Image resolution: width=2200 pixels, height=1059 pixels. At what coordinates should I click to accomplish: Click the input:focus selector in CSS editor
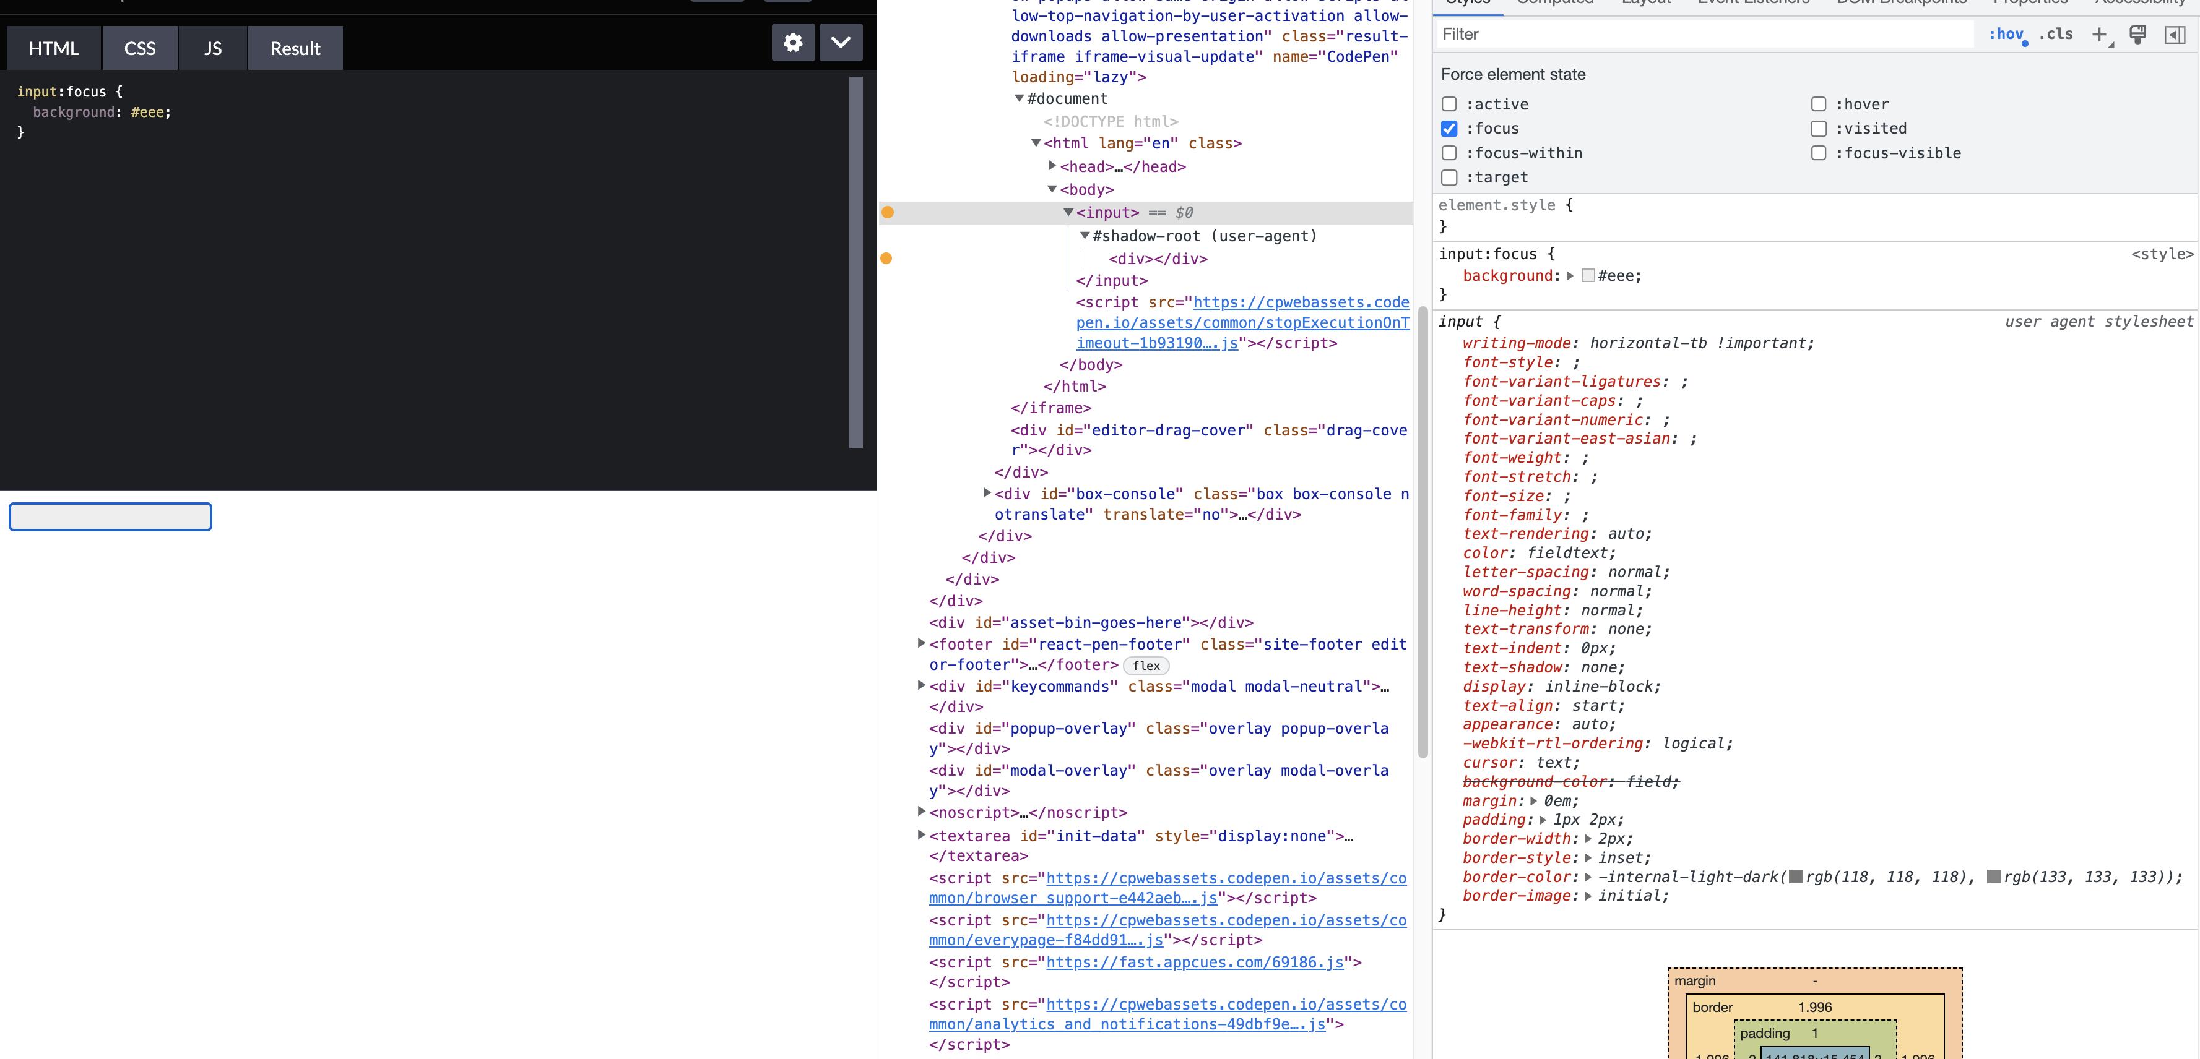point(61,92)
